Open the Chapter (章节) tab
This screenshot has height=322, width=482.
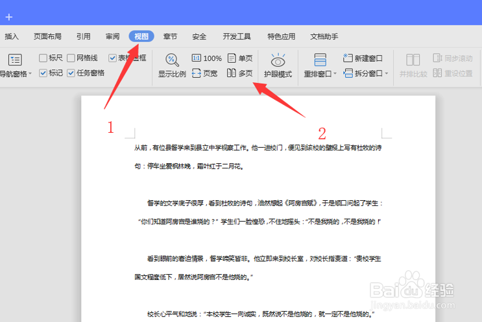coord(171,36)
